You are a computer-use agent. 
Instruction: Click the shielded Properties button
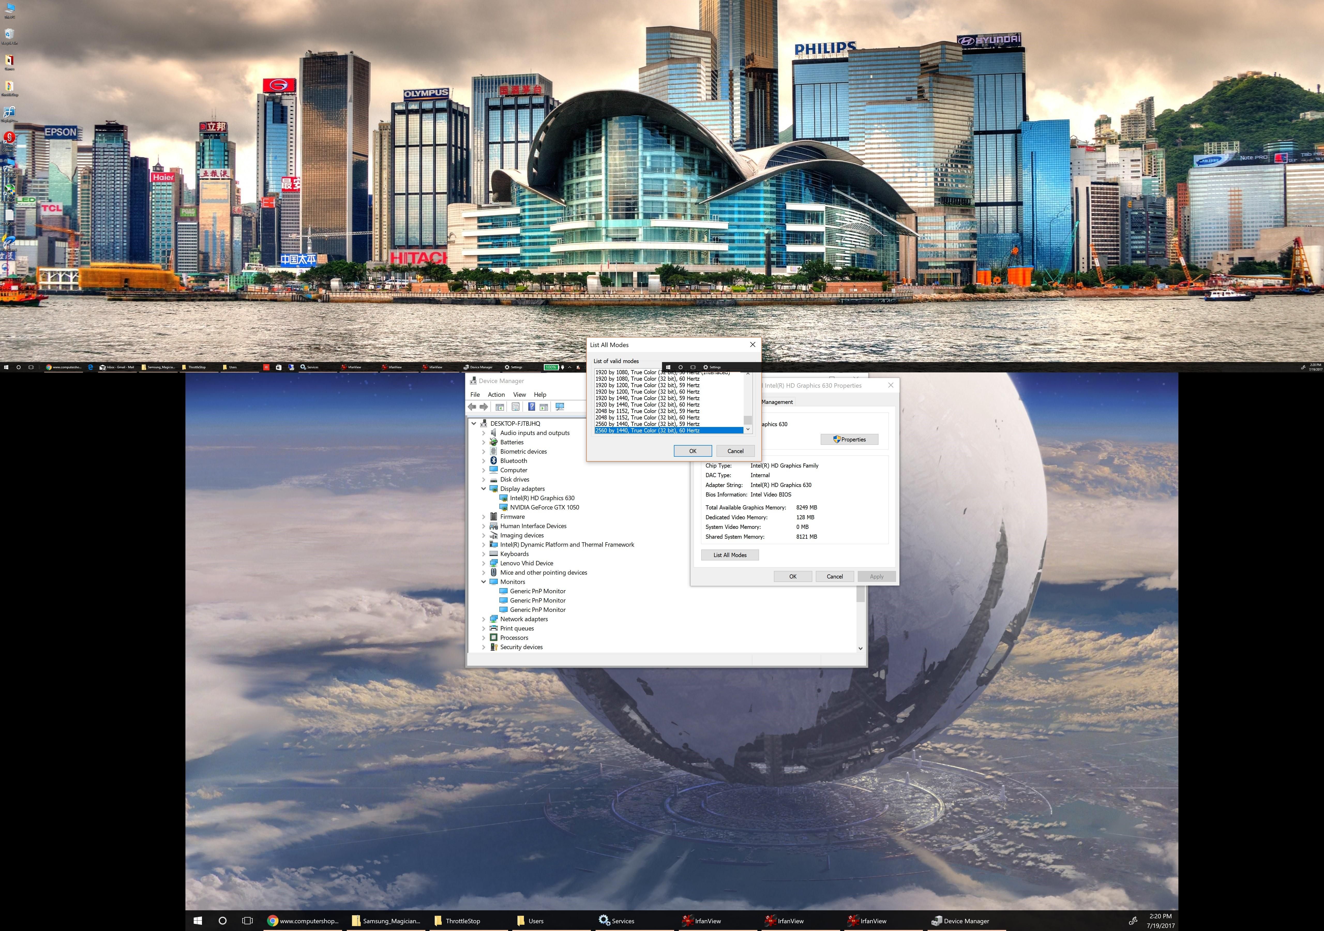(849, 440)
